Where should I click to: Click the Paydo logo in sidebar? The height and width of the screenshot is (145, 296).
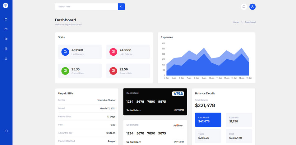[x=6, y=6]
